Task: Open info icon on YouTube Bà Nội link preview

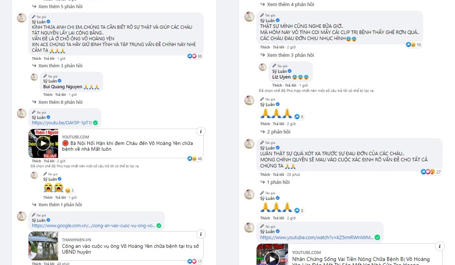Action: [x=201, y=132]
